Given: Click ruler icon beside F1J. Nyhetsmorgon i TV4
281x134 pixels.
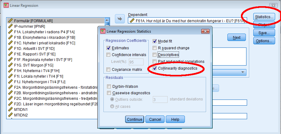Looking at the screenshot, I should click(10, 82).
